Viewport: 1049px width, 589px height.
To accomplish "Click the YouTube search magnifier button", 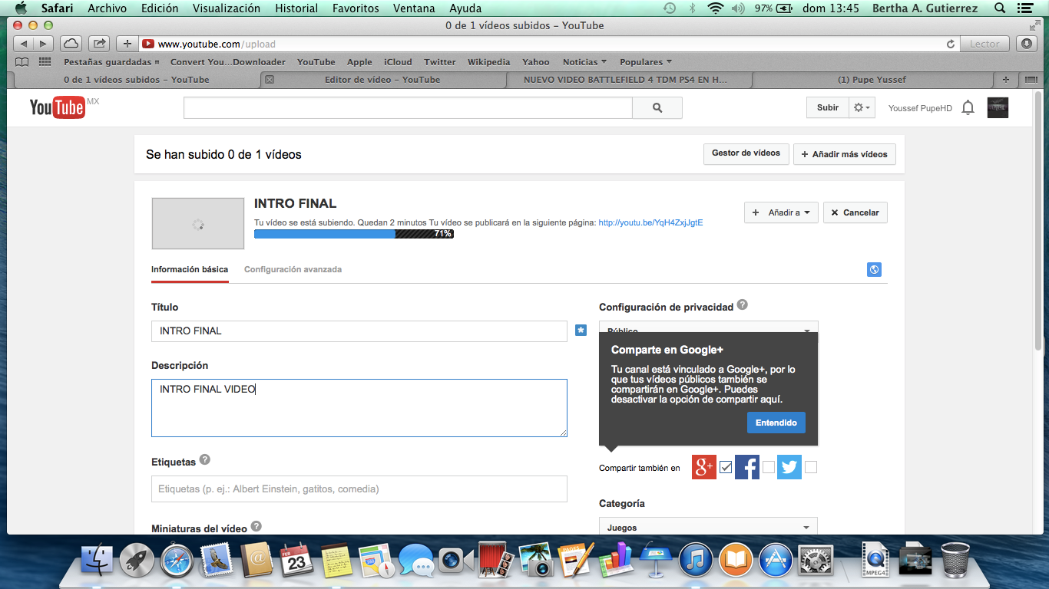I will (x=657, y=108).
